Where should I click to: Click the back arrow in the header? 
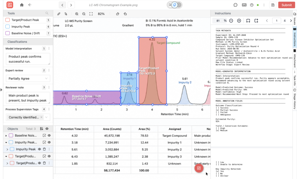[x=30, y=5]
